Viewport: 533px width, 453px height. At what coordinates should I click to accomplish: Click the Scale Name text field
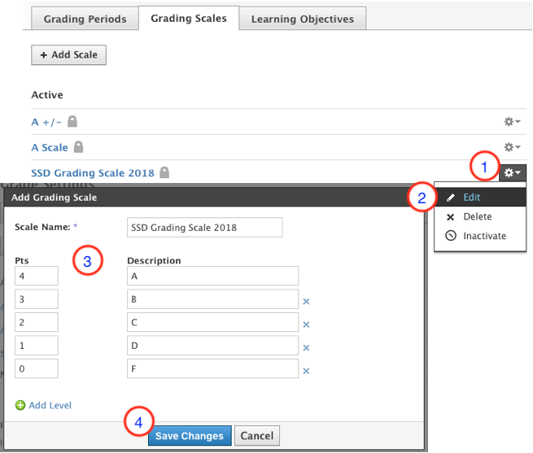tap(204, 227)
